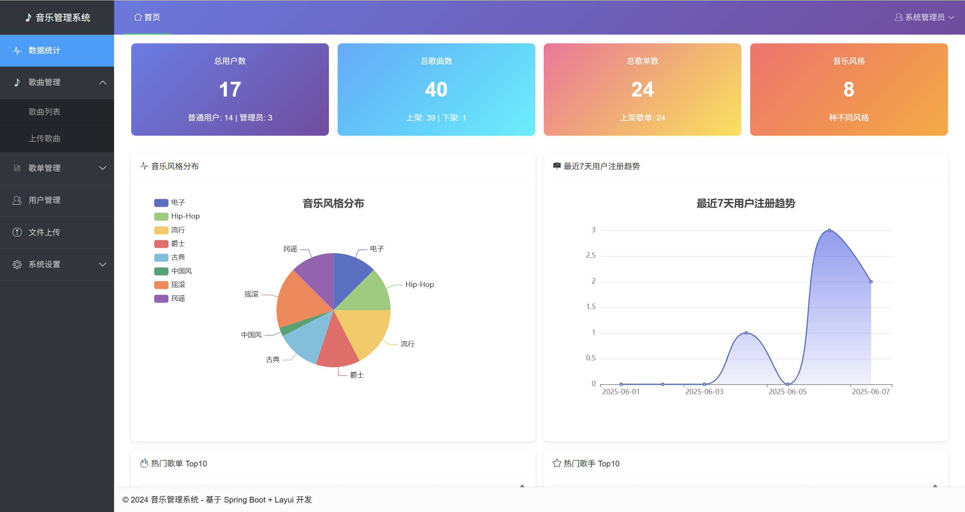Open 歌曲列表 in the sidebar
The image size is (965, 512).
44,112
